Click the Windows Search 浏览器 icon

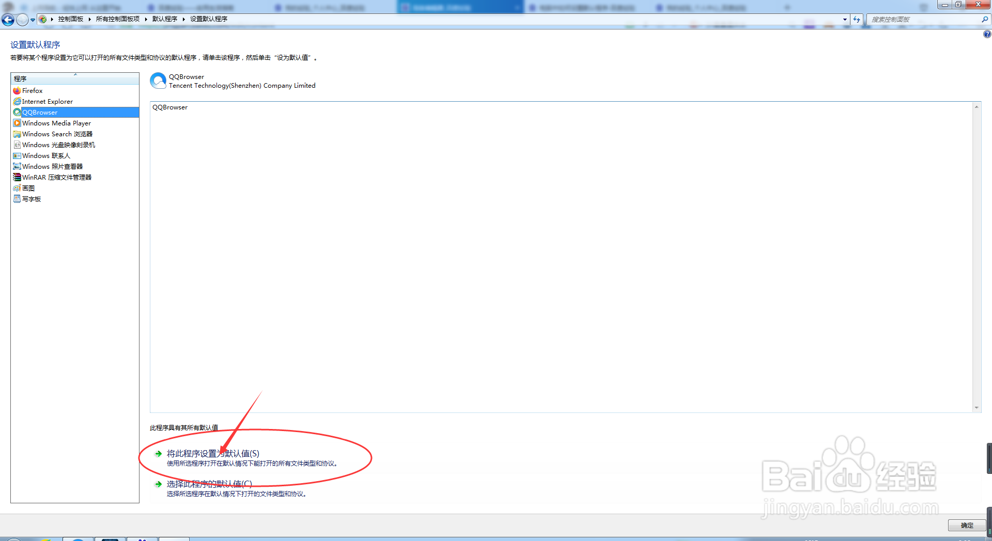point(17,134)
